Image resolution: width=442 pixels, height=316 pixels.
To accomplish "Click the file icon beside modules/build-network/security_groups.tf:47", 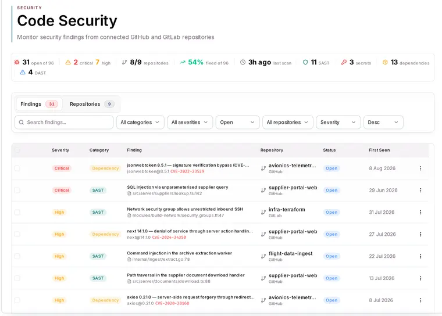I will tap(129, 216).
